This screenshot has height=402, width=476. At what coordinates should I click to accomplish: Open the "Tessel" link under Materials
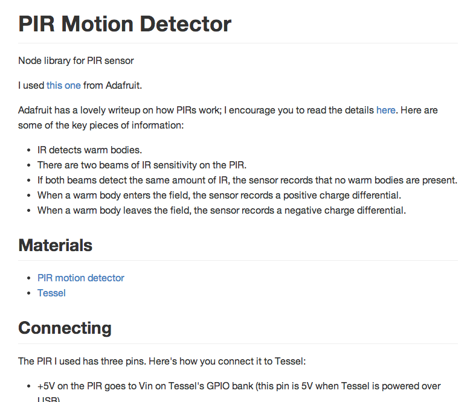click(51, 293)
